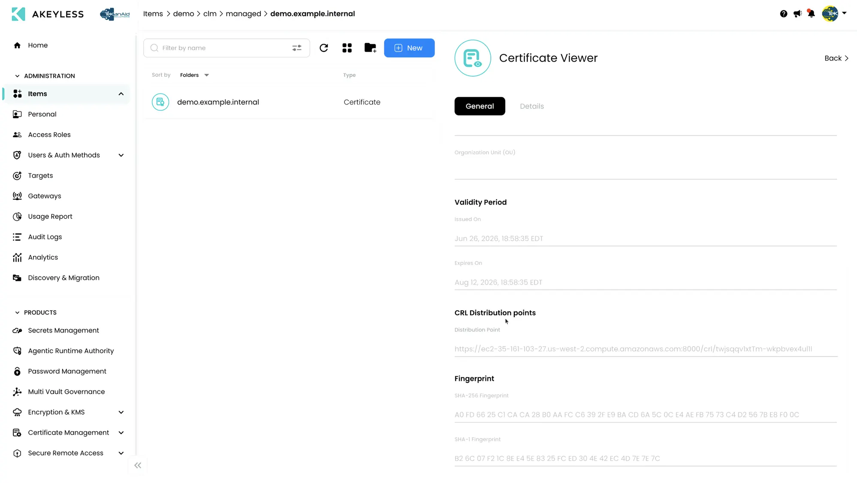Open the filter options sliders icon
The height and width of the screenshot is (483, 857).
(297, 48)
